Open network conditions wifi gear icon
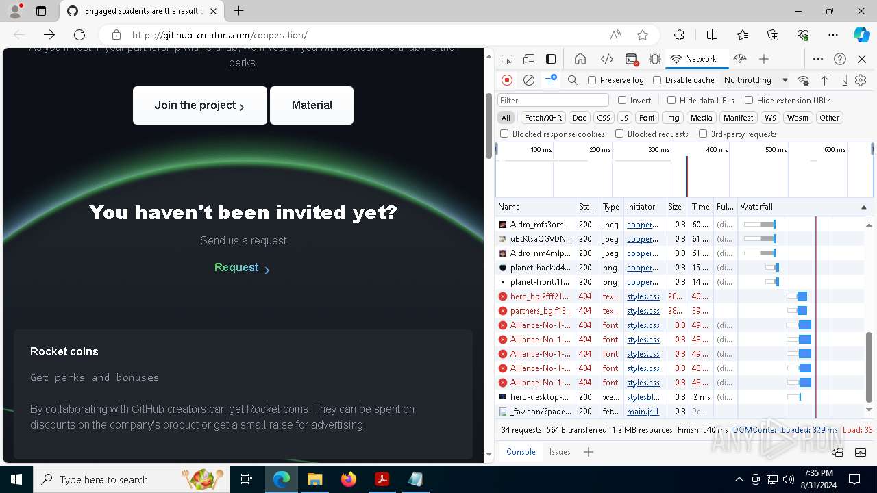The height and width of the screenshot is (493, 877). pyautogui.click(x=804, y=80)
